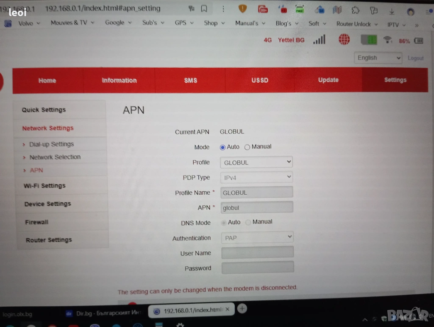Click the downloads arrow icon
The width and height of the screenshot is (434, 327).
click(392, 11)
